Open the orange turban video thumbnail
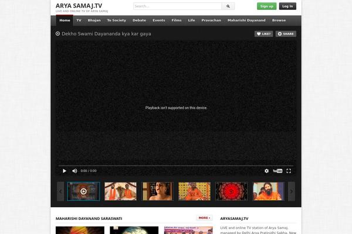The height and width of the screenshot is (234, 352). pos(80,230)
